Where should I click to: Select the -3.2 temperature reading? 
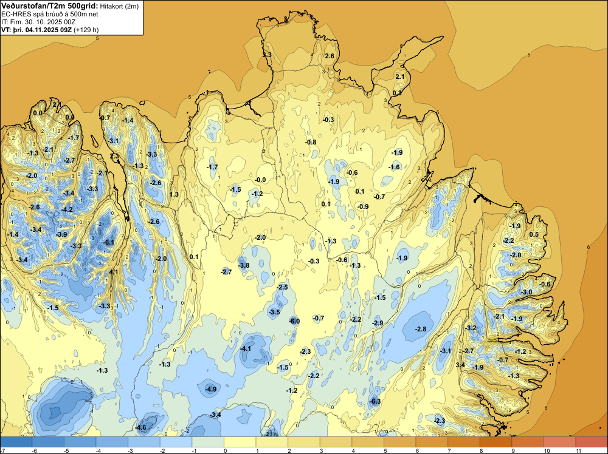click(471, 328)
